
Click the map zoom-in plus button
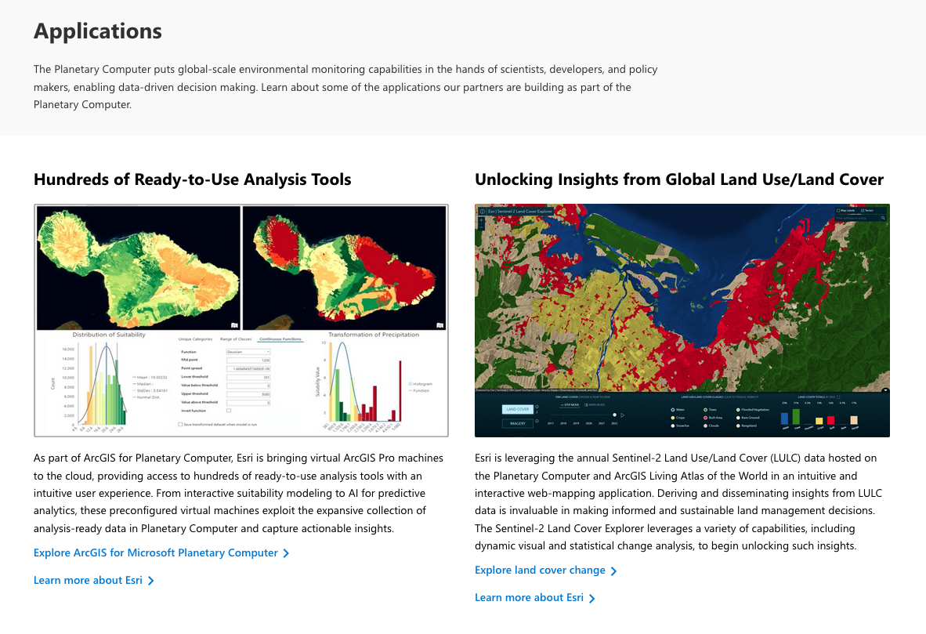coord(482,221)
